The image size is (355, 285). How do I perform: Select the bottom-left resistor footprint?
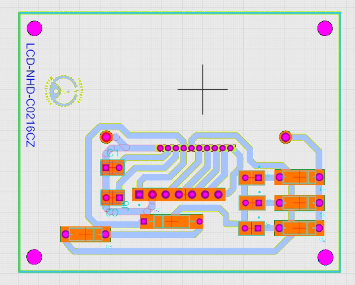[x=85, y=234]
